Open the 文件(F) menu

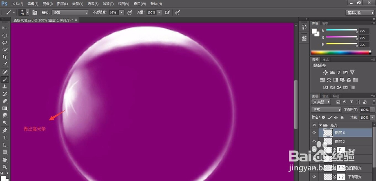point(18,4)
